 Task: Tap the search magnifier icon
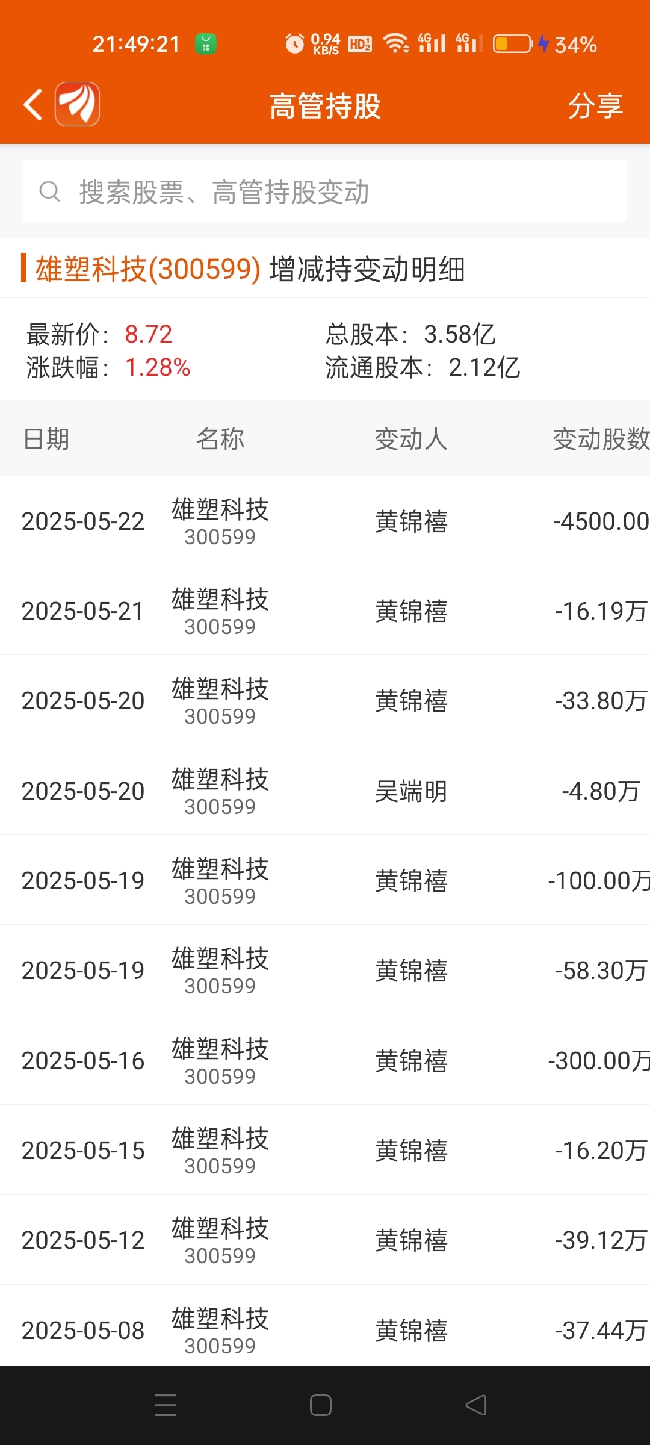coord(50,192)
